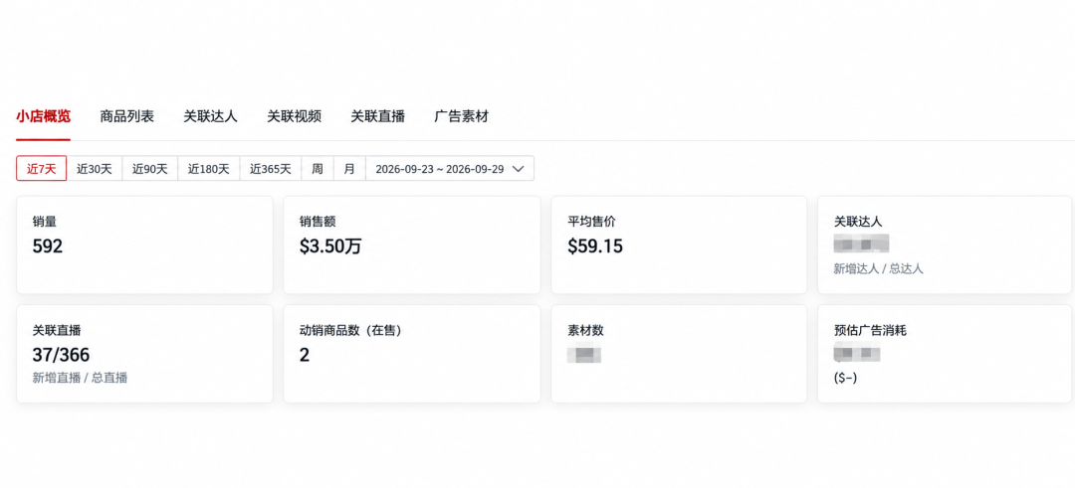This screenshot has height=488, width=1075.
Task: Click the 新增直播 / 总直播 caption
Action: [80, 377]
